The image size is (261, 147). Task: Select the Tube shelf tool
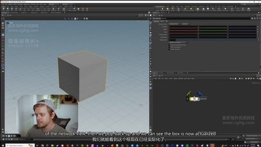tap(12, 9)
